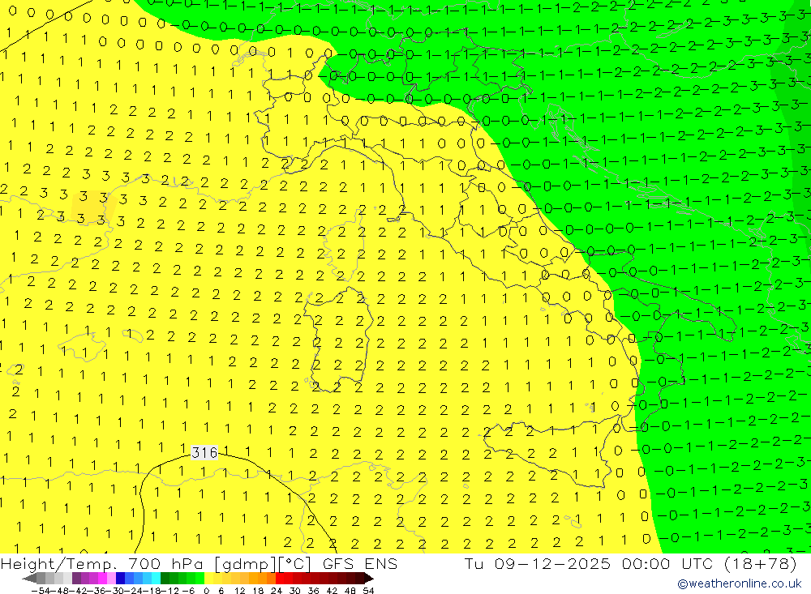This screenshot has height=594, width=811.
Task: Click the '00:00 UTC' time text
Action: 667,564
